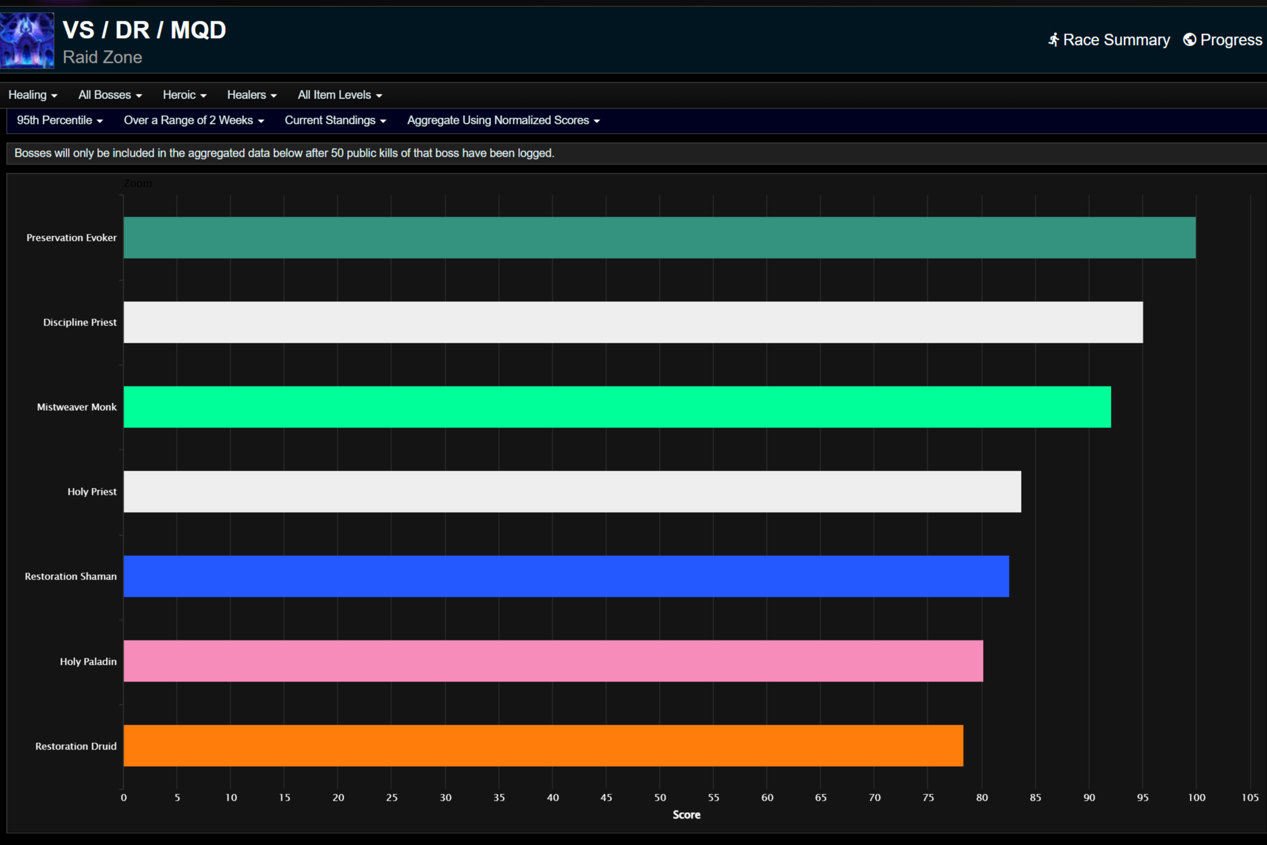Expand the All Item Levels dropdown
The height and width of the screenshot is (845, 1267).
pyautogui.click(x=340, y=95)
